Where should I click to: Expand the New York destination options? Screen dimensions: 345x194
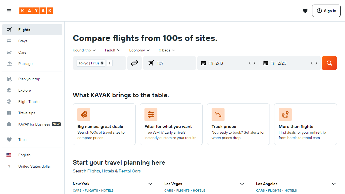coord(150,184)
